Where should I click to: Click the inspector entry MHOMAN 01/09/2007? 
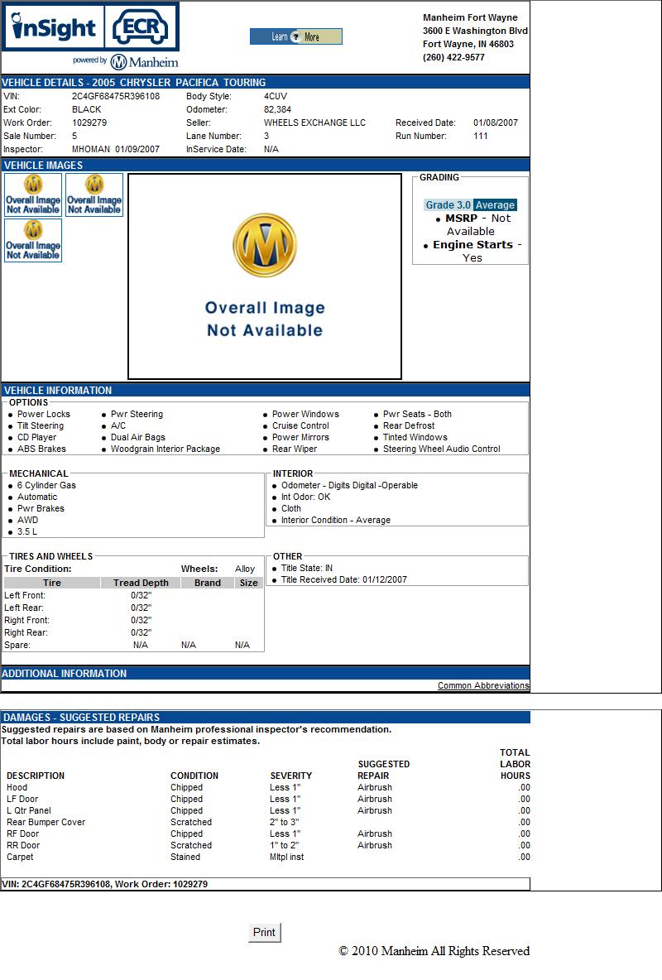coord(116,149)
